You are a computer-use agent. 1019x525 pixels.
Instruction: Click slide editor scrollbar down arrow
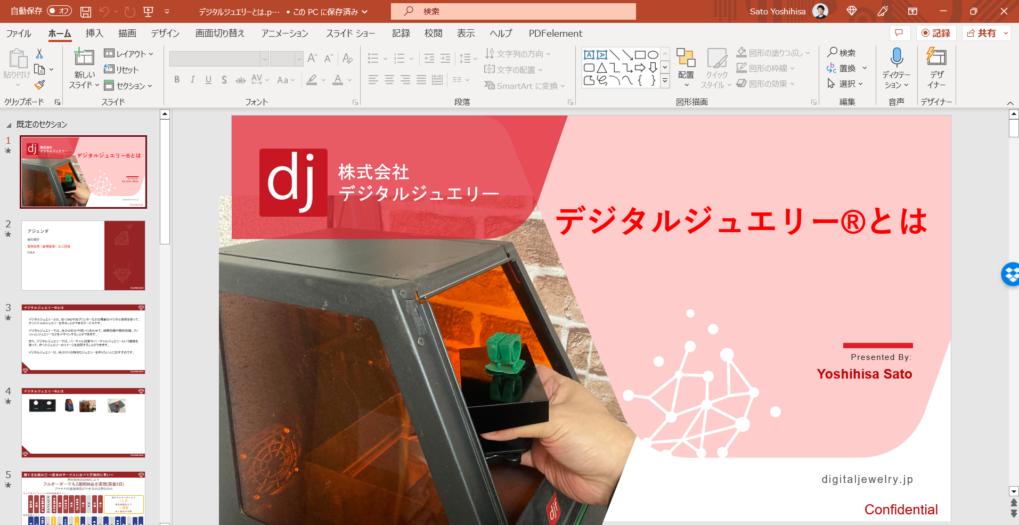(x=1014, y=491)
